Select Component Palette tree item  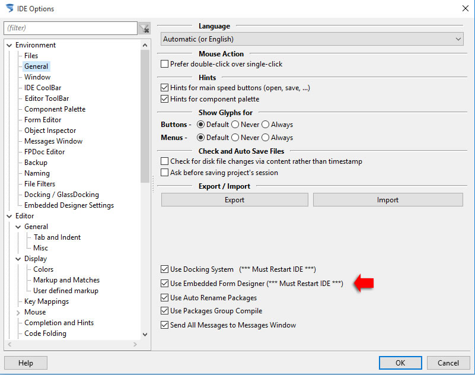pos(55,109)
